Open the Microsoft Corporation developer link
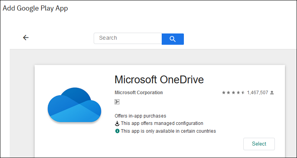Screen dimensions: 297x158 tap(139, 93)
